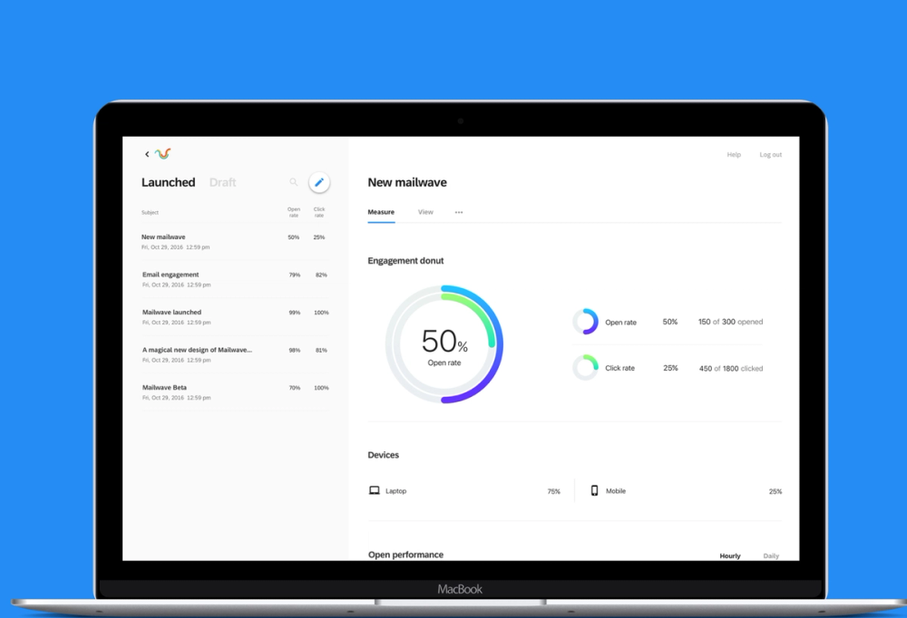Click the 75% Laptop percentage
This screenshot has width=907, height=618.
click(x=553, y=491)
